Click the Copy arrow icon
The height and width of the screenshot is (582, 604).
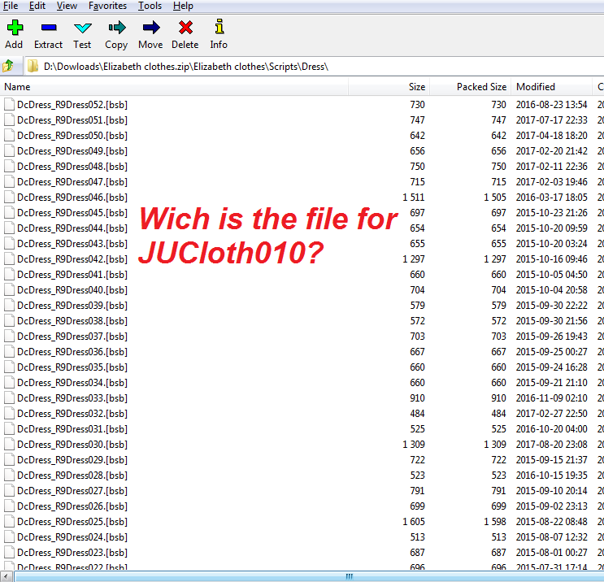click(116, 28)
